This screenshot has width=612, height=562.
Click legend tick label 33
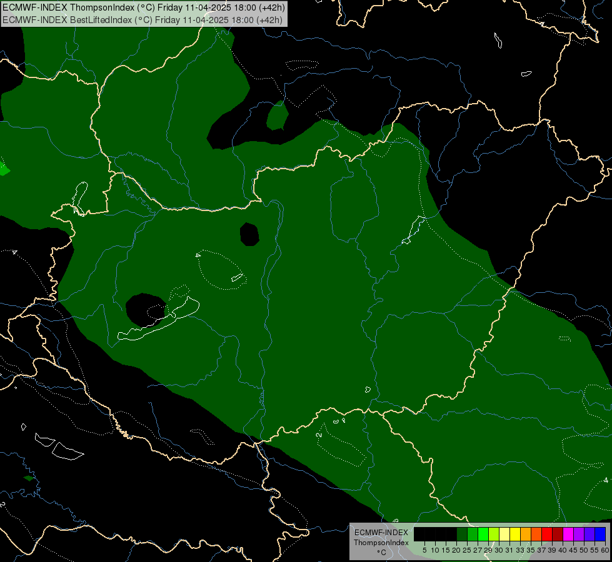tap(520, 550)
